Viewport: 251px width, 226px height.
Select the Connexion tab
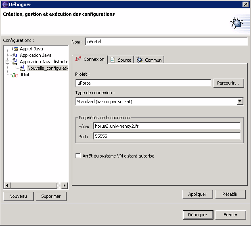click(x=90, y=59)
